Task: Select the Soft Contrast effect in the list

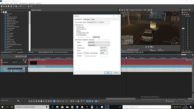Action: [10, 36]
